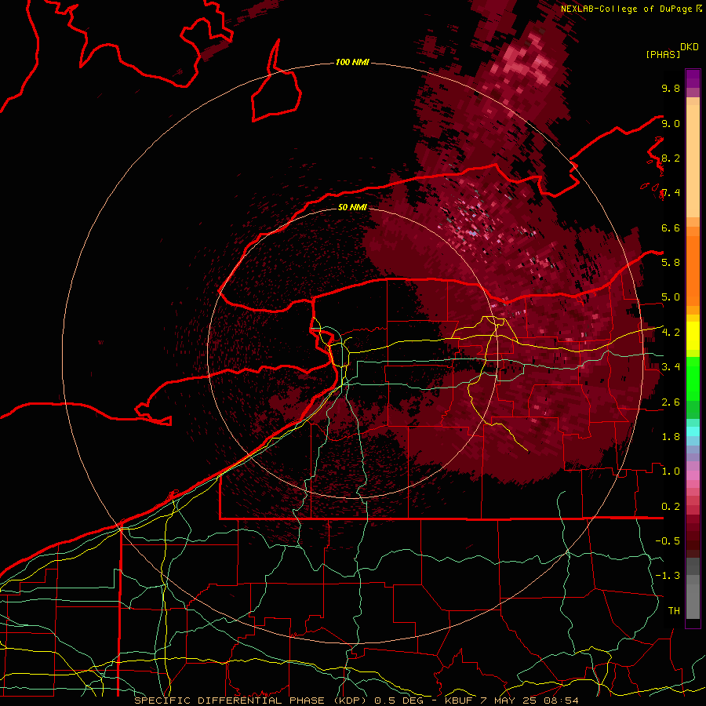Click the 4.2 value on the scale
The height and width of the screenshot is (706, 706).
671,333
